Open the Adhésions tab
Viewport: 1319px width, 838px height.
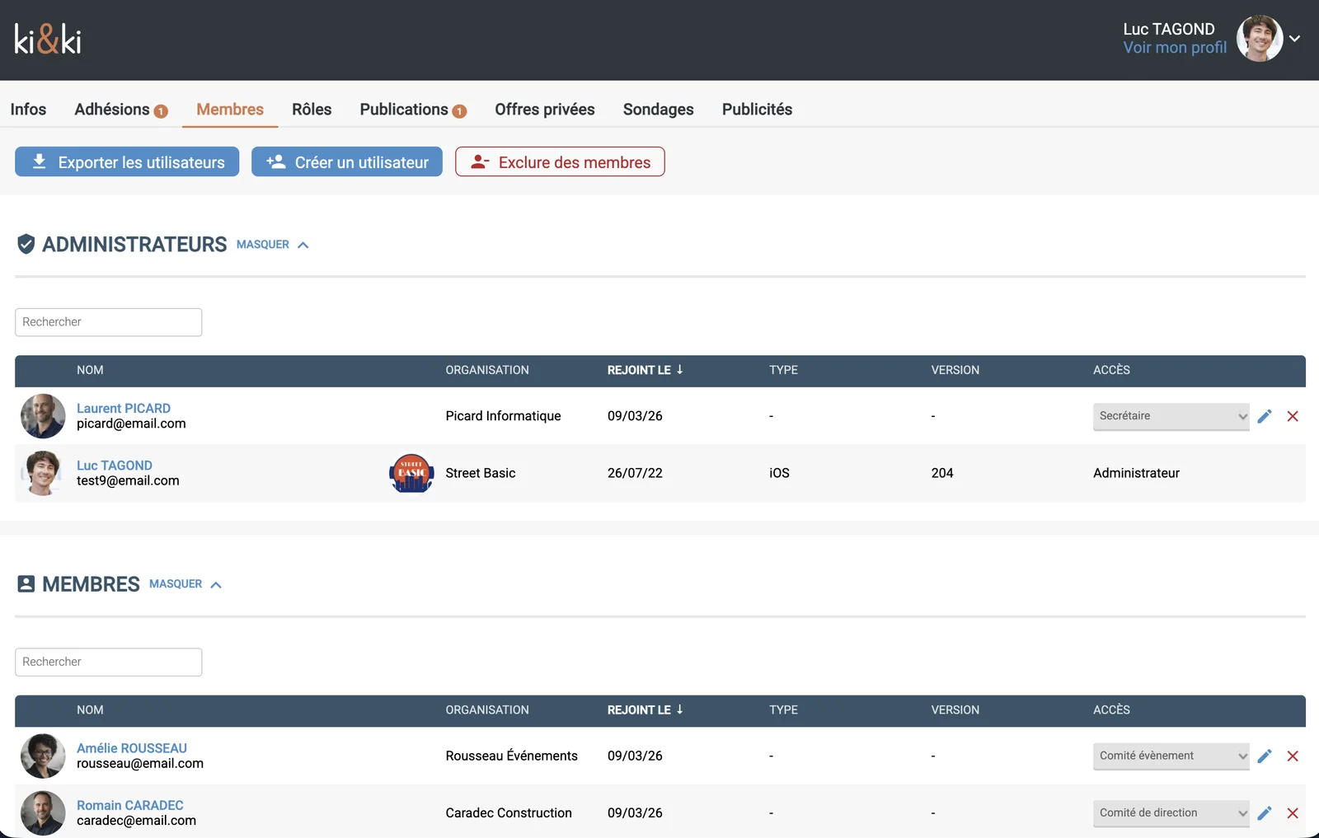click(120, 110)
